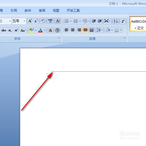
Task: Switch to the 视图 tab
Action: point(56,11)
